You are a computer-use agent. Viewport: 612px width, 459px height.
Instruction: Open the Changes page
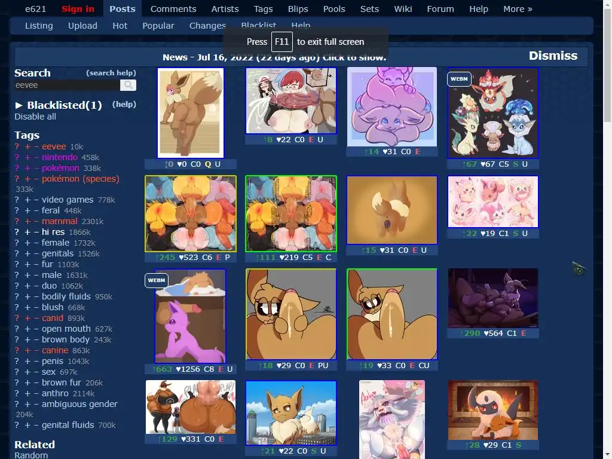coord(207,26)
